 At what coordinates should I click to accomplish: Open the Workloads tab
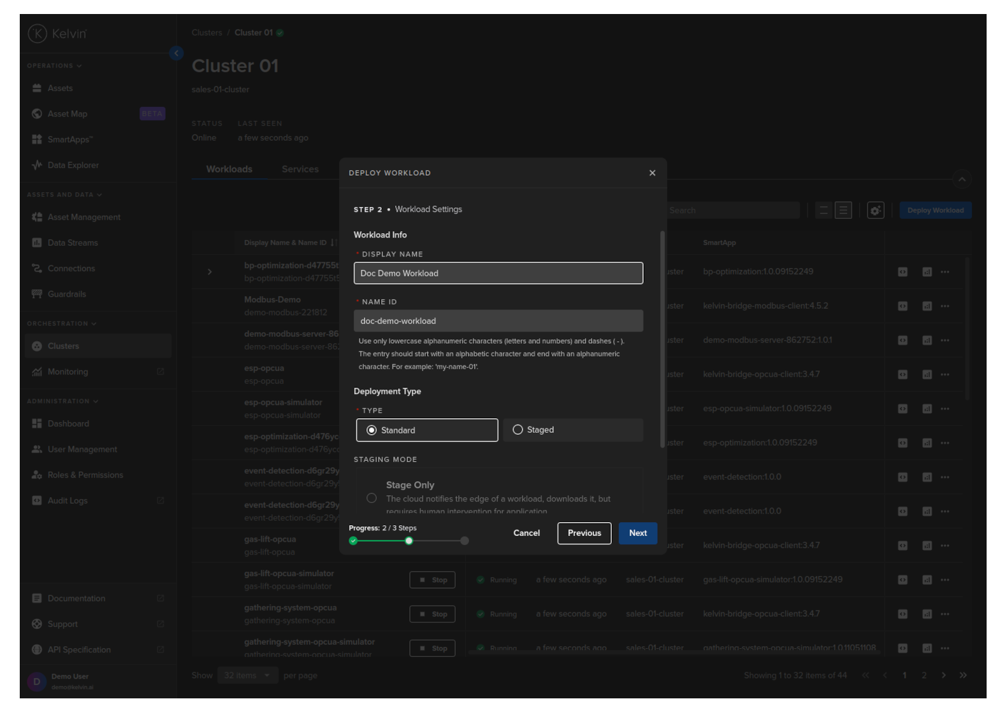(229, 169)
